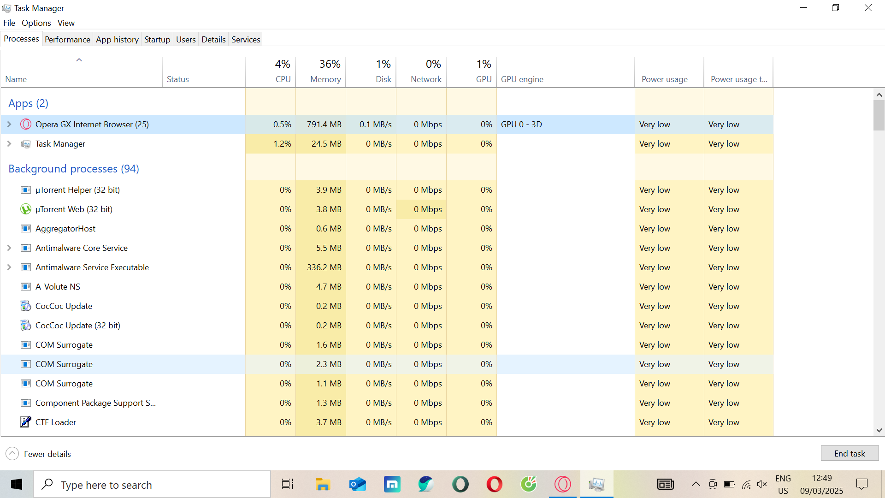Expand Antimalware Core Service group
This screenshot has height=498, width=885.
(9, 248)
